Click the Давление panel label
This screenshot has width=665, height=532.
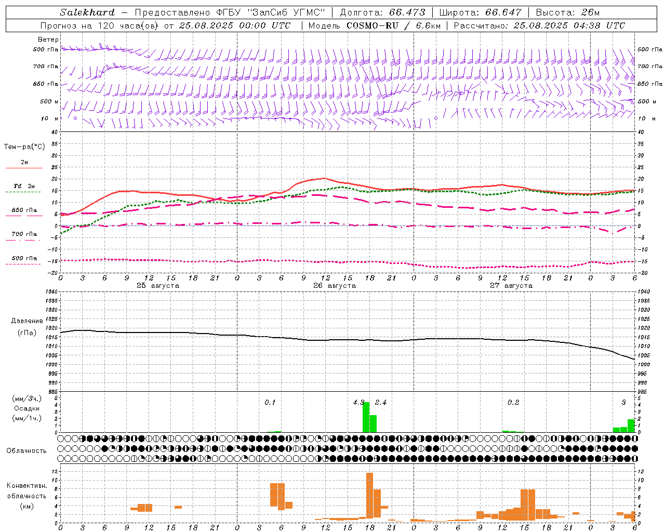(27, 321)
